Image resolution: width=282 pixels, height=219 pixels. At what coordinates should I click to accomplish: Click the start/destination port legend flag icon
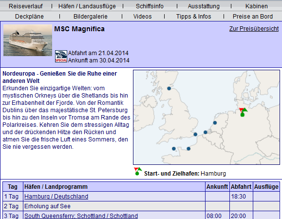tap(138, 171)
